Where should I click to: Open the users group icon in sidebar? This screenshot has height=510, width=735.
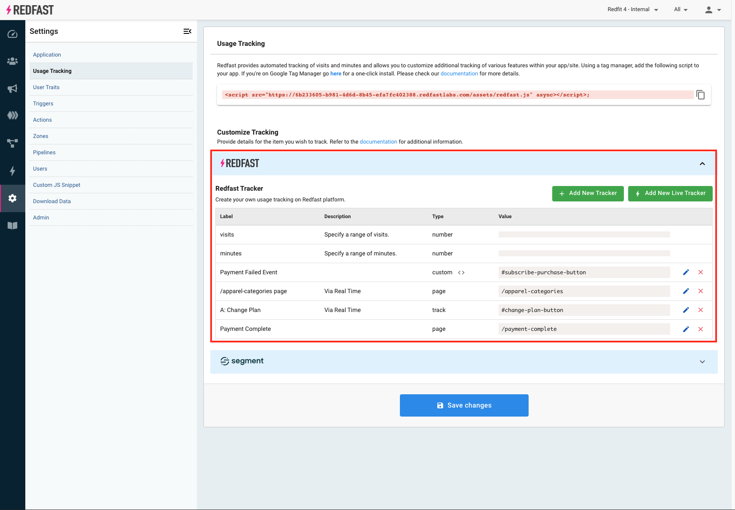12,61
